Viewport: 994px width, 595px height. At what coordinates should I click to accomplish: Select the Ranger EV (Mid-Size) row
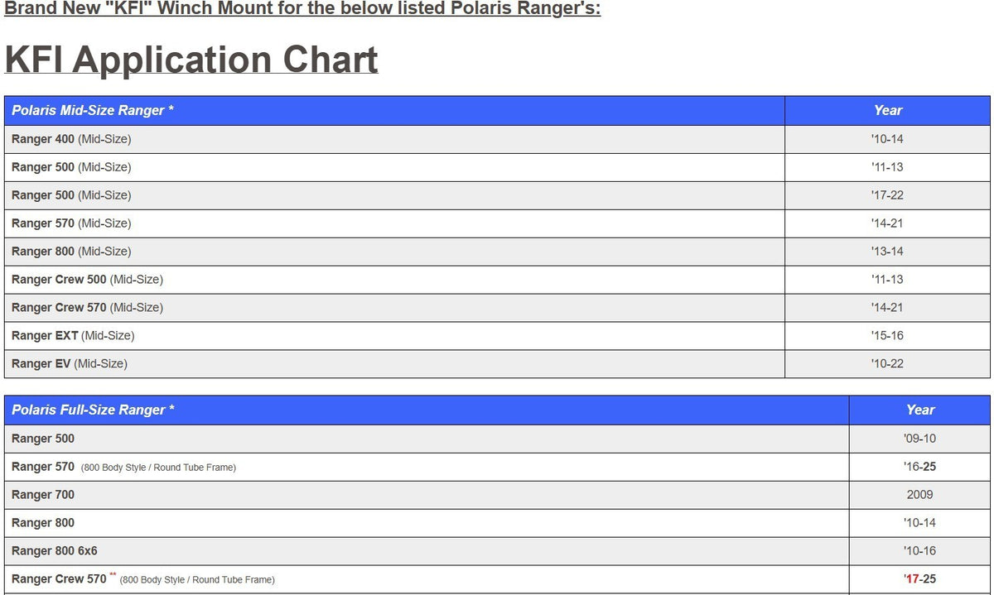497,364
